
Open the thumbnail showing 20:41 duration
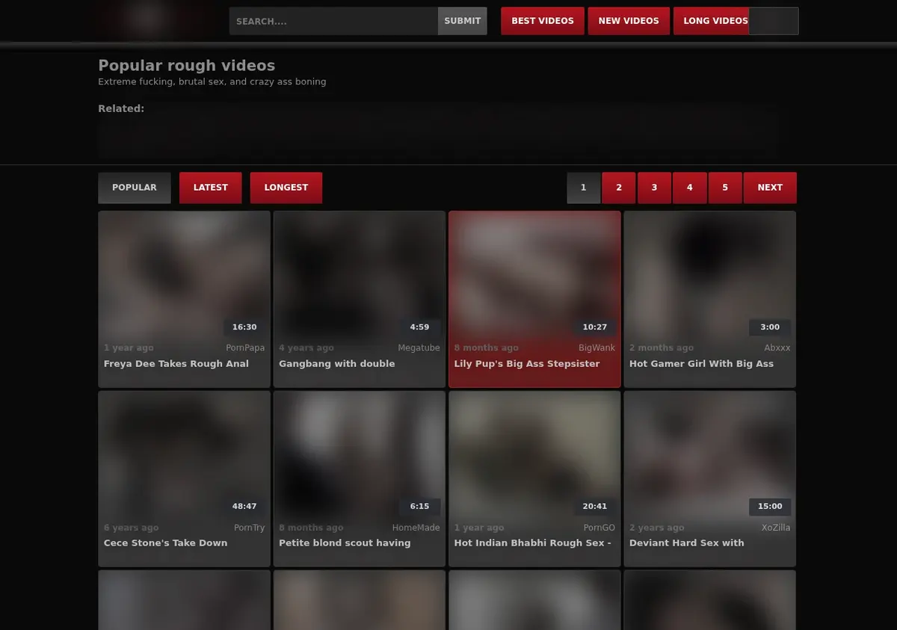coord(534,454)
